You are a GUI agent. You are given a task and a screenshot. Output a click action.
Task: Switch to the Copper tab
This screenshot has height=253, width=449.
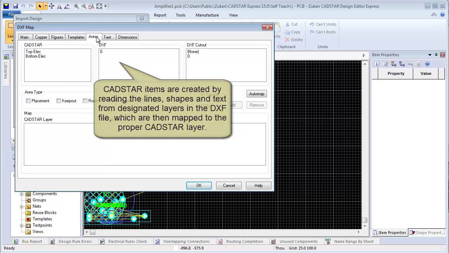coord(41,37)
